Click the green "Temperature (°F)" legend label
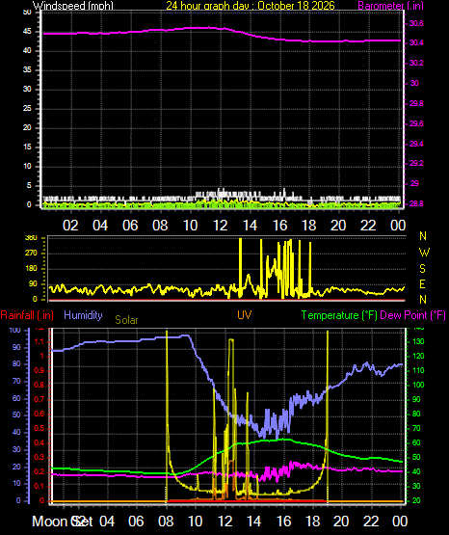449x535 pixels. click(x=339, y=315)
